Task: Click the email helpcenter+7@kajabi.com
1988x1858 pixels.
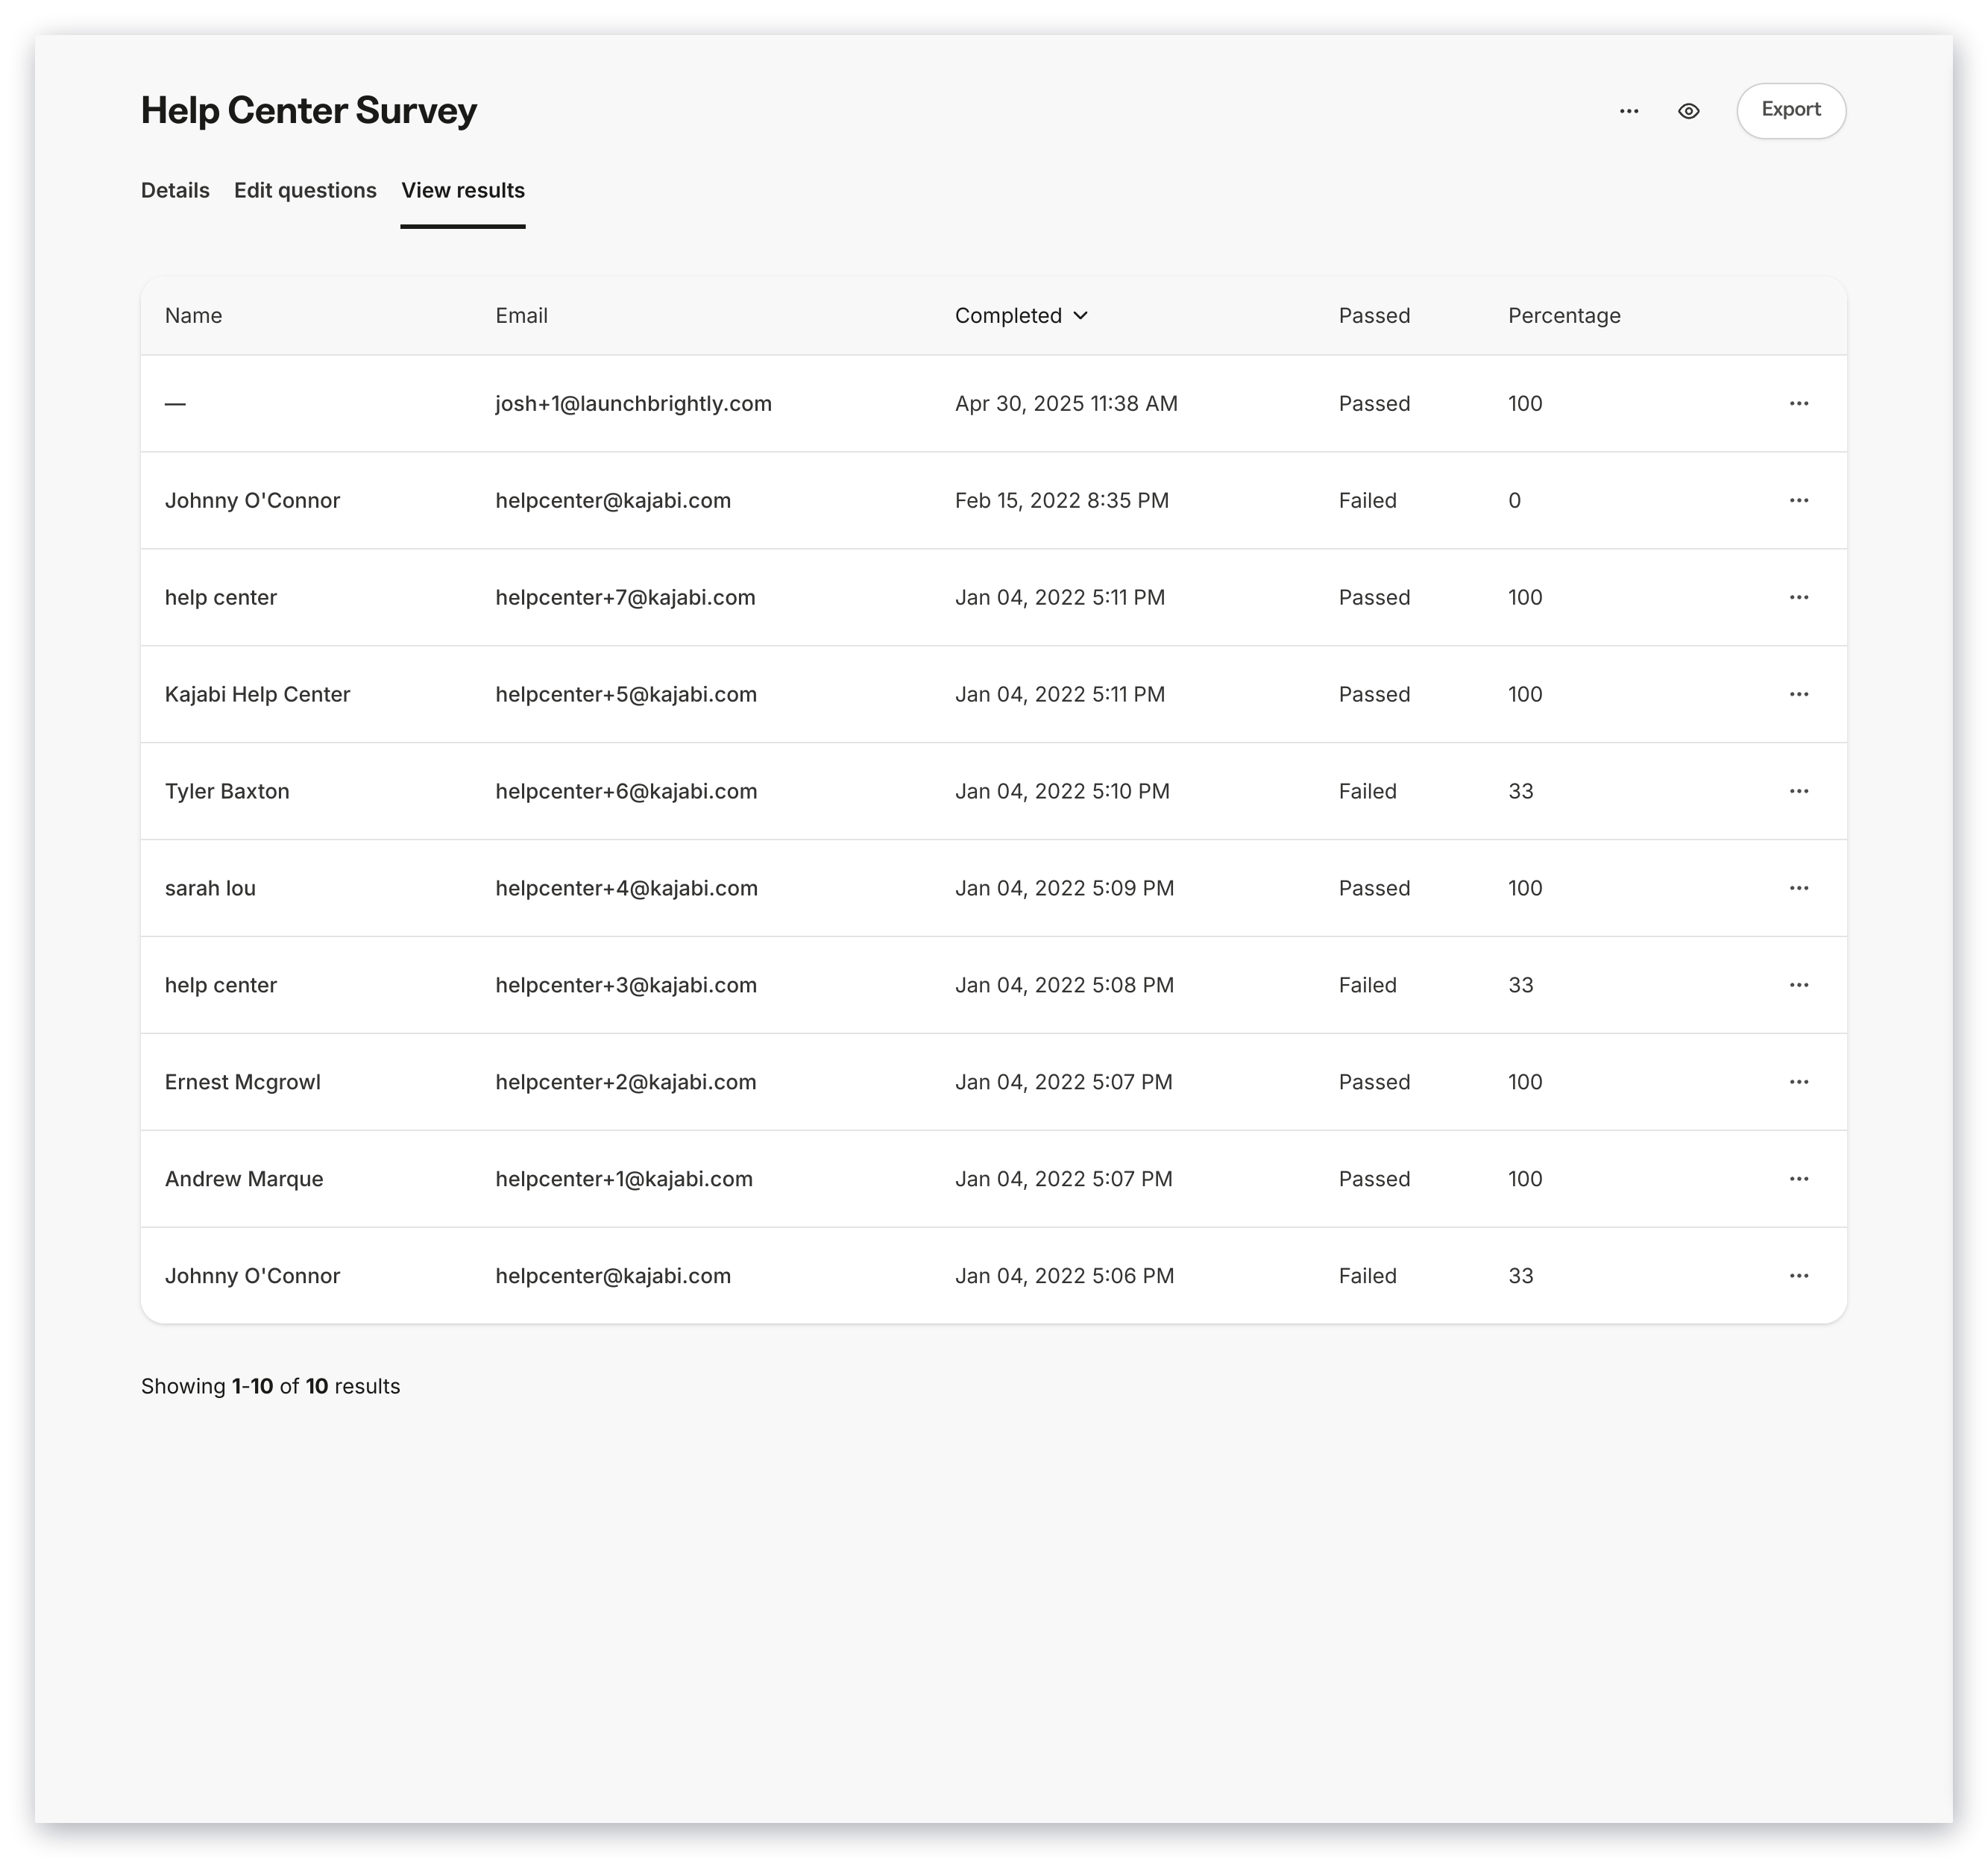Action: (625, 597)
